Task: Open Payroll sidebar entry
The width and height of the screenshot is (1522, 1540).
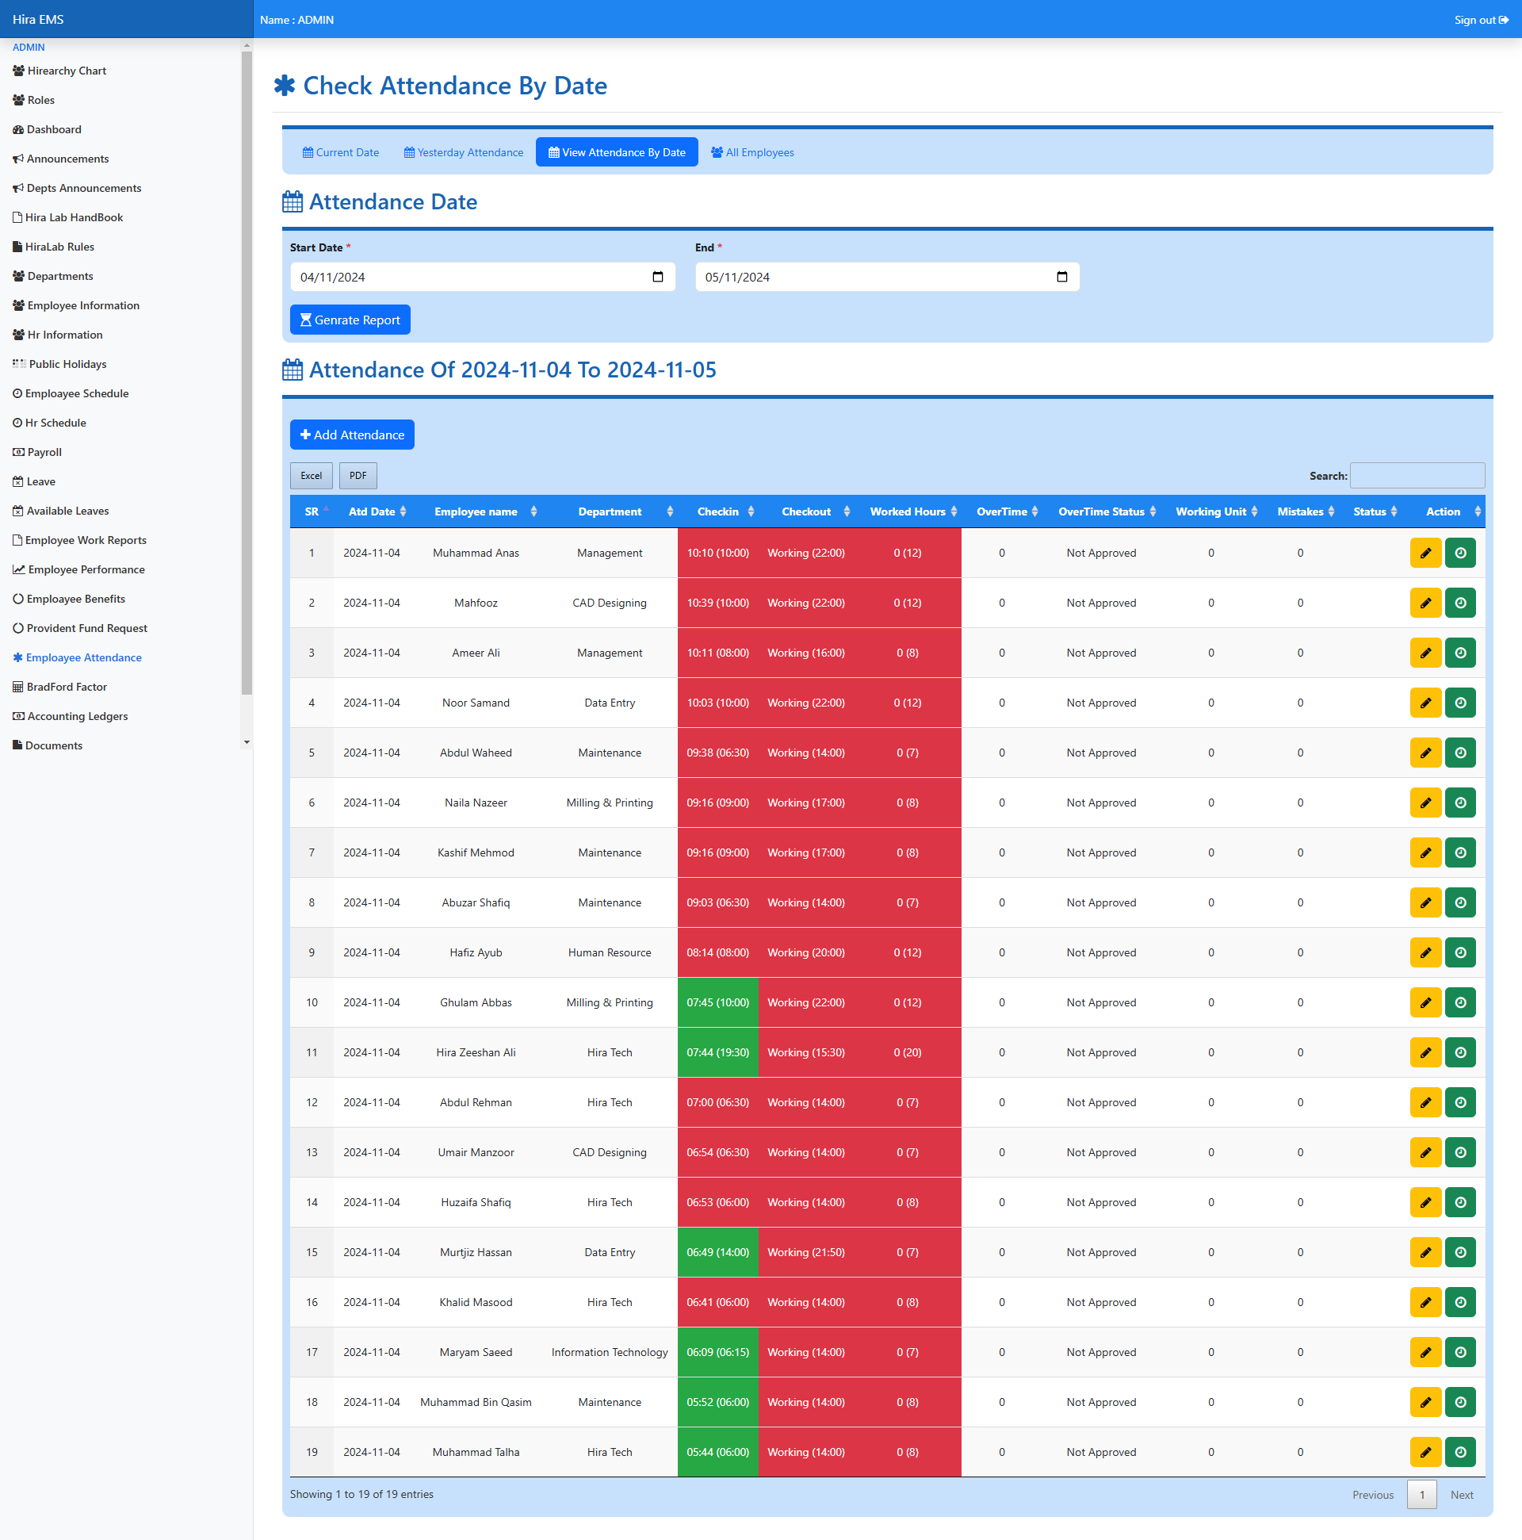Action: click(x=37, y=453)
